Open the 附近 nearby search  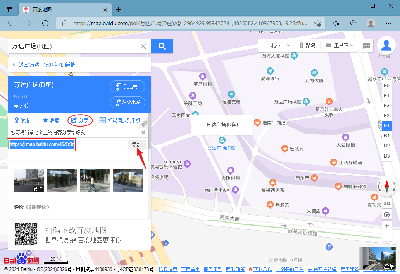pyautogui.click(x=22, y=120)
